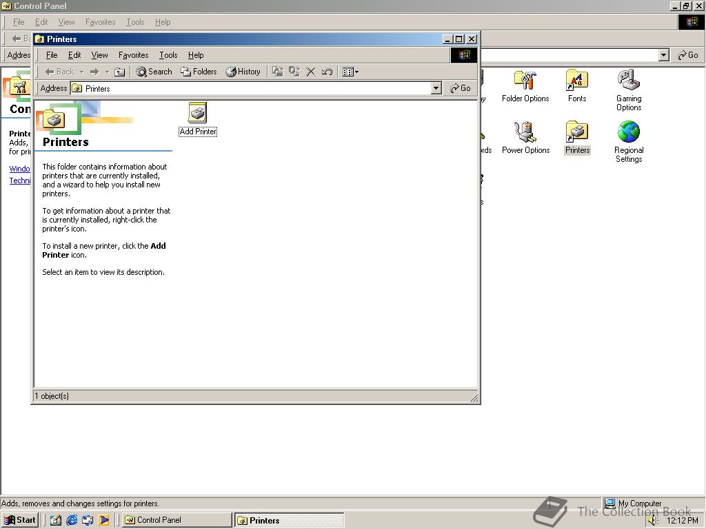Go up one folder level in Printers
This screenshot has height=529, width=706.
click(x=120, y=72)
